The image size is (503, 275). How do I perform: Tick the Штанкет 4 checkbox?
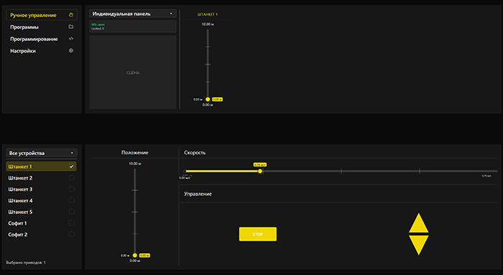72,200
